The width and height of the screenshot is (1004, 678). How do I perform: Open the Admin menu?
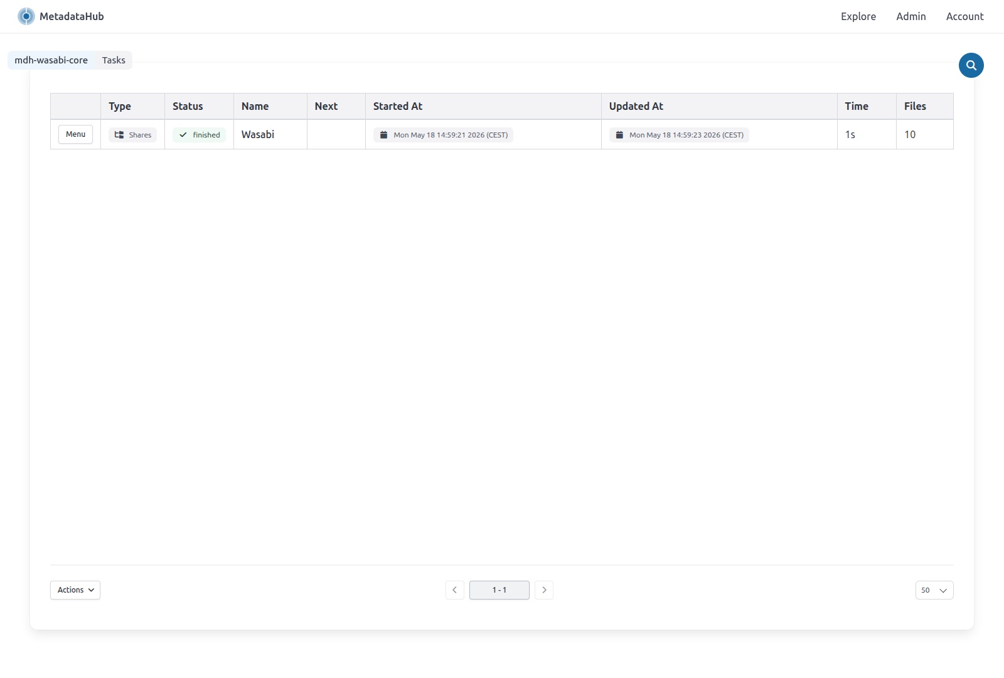pyautogui.click(x=911, y=16)
